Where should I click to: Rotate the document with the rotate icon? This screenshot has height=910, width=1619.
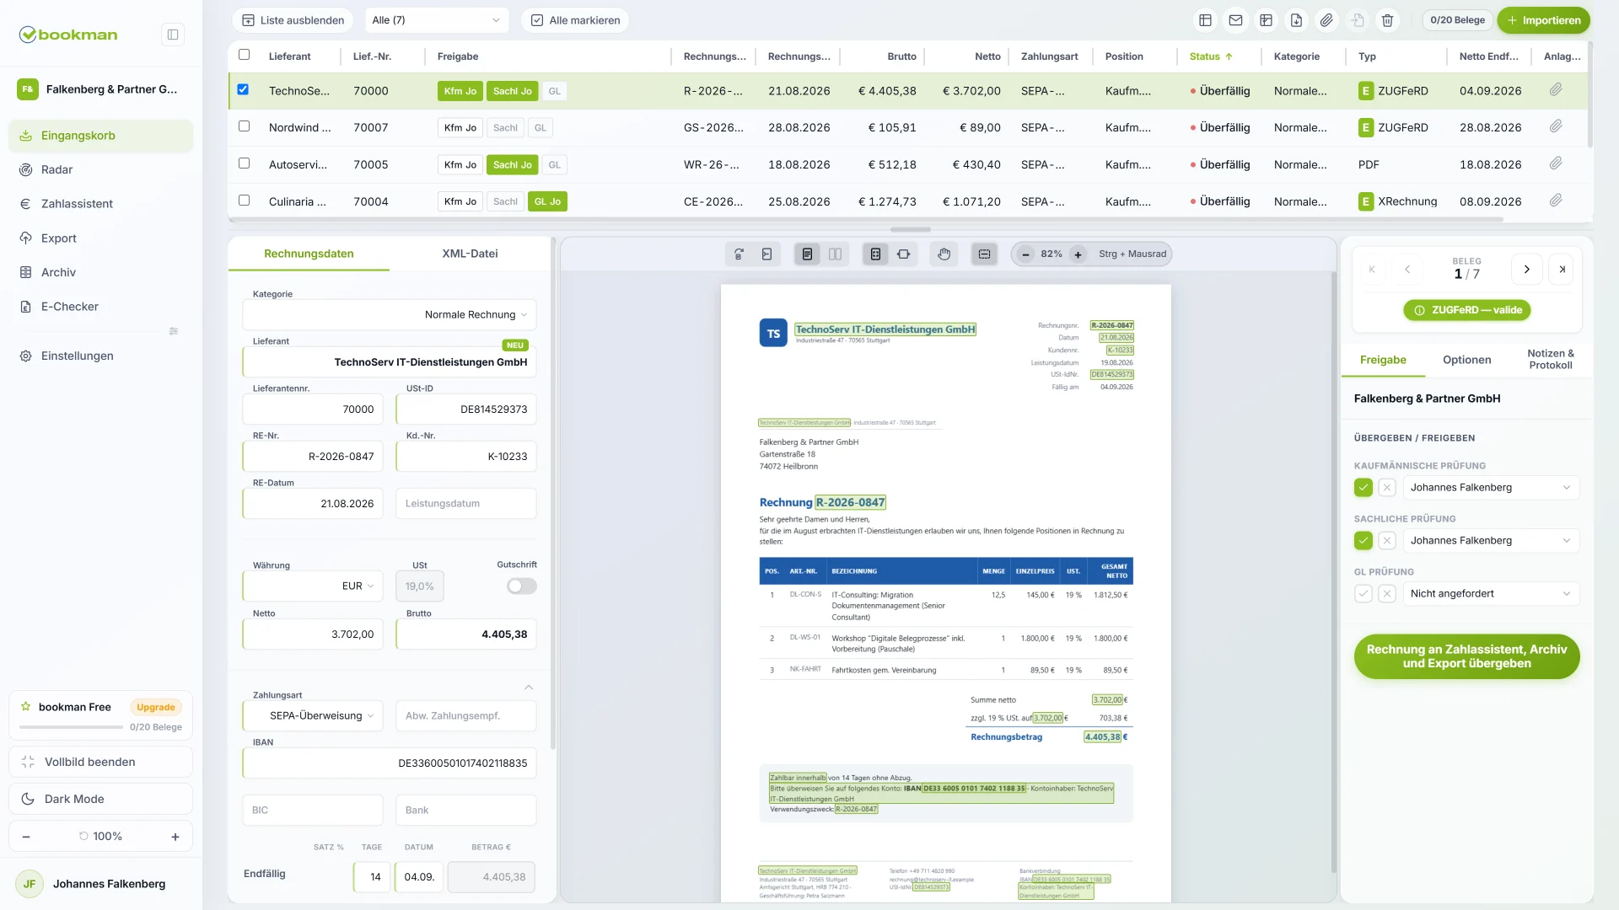click(739, 254)
